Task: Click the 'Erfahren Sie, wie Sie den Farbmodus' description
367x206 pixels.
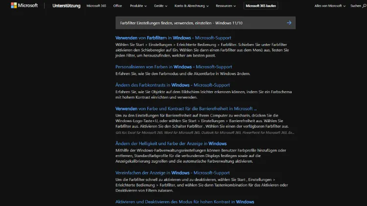Action: [183, 74]
